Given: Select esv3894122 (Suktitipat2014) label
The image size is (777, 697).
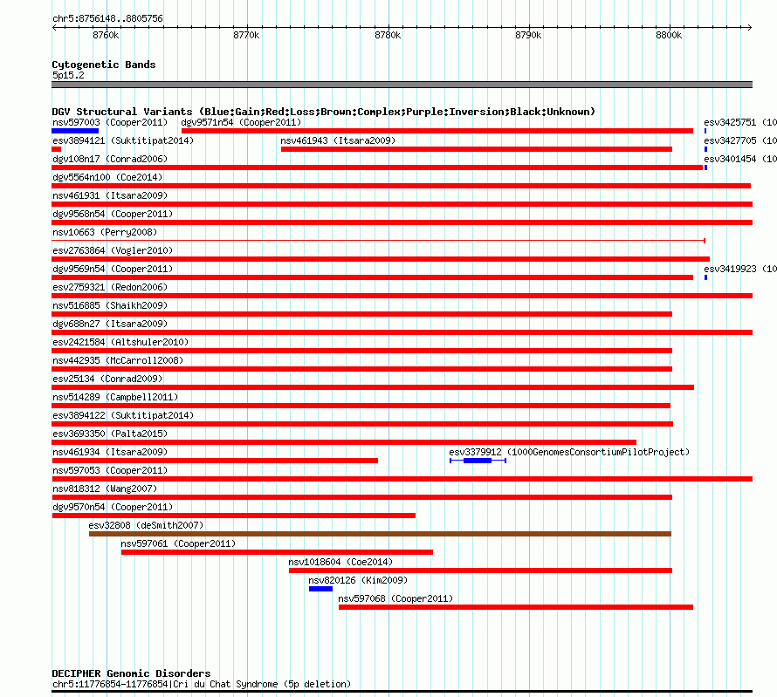Looking at the screenshot, I should click(123, 415).
